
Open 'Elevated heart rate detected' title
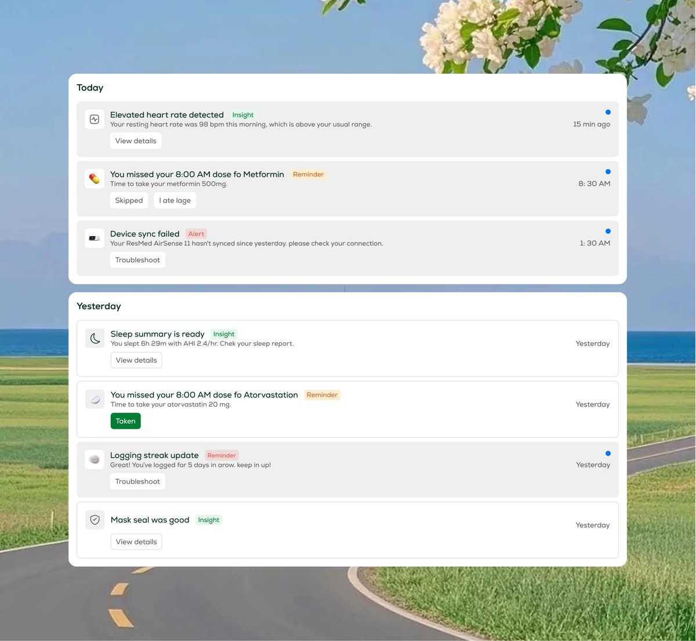tap(167, 115)
